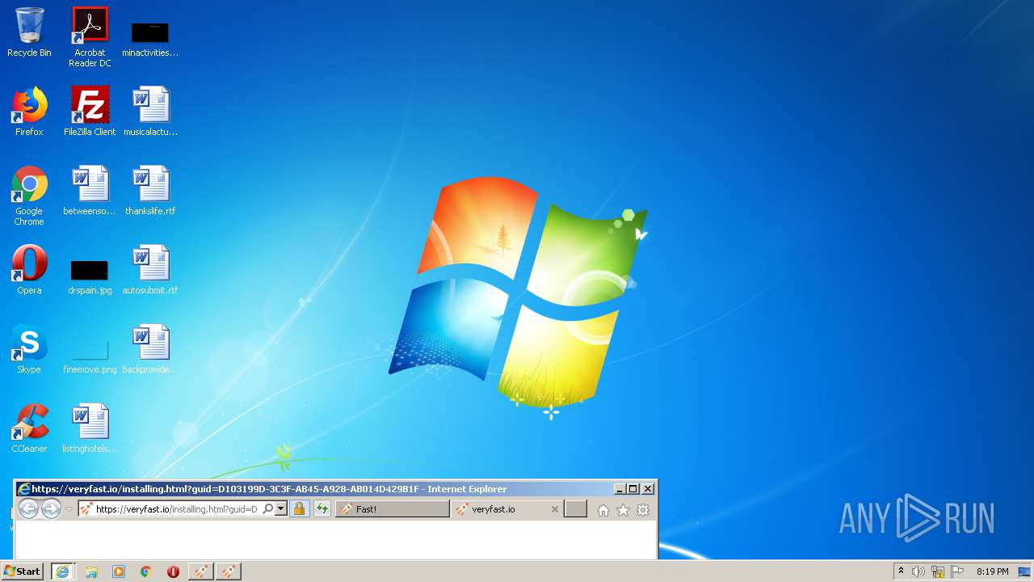Expand the address bar autocomplete dropdown

click(281, 509)
